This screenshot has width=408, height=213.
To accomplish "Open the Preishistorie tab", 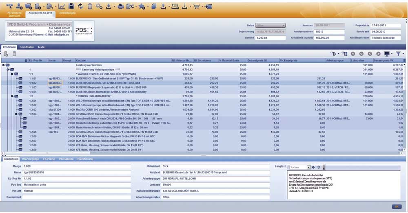I will pos(85,159).
